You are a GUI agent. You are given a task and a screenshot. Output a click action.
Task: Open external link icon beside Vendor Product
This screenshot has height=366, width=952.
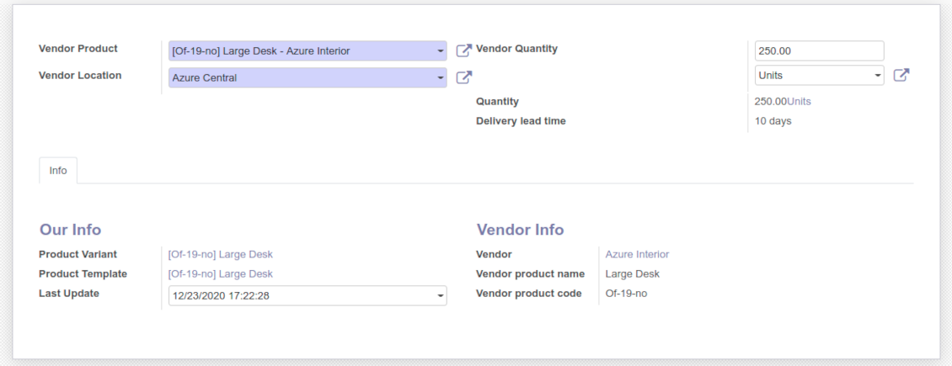pos(463,50)
